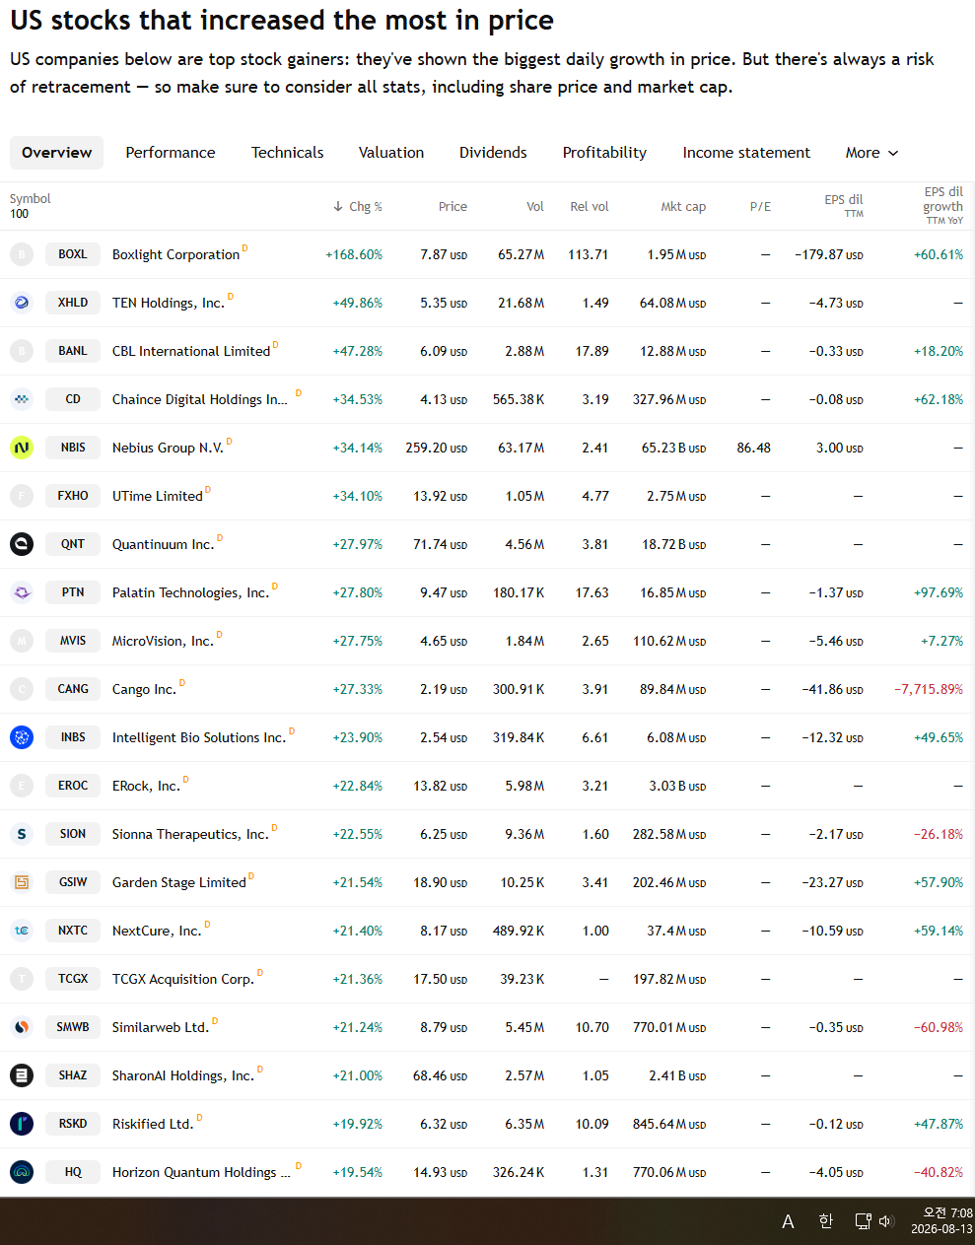Open the Garden Stage Limited link

[179, 882]
